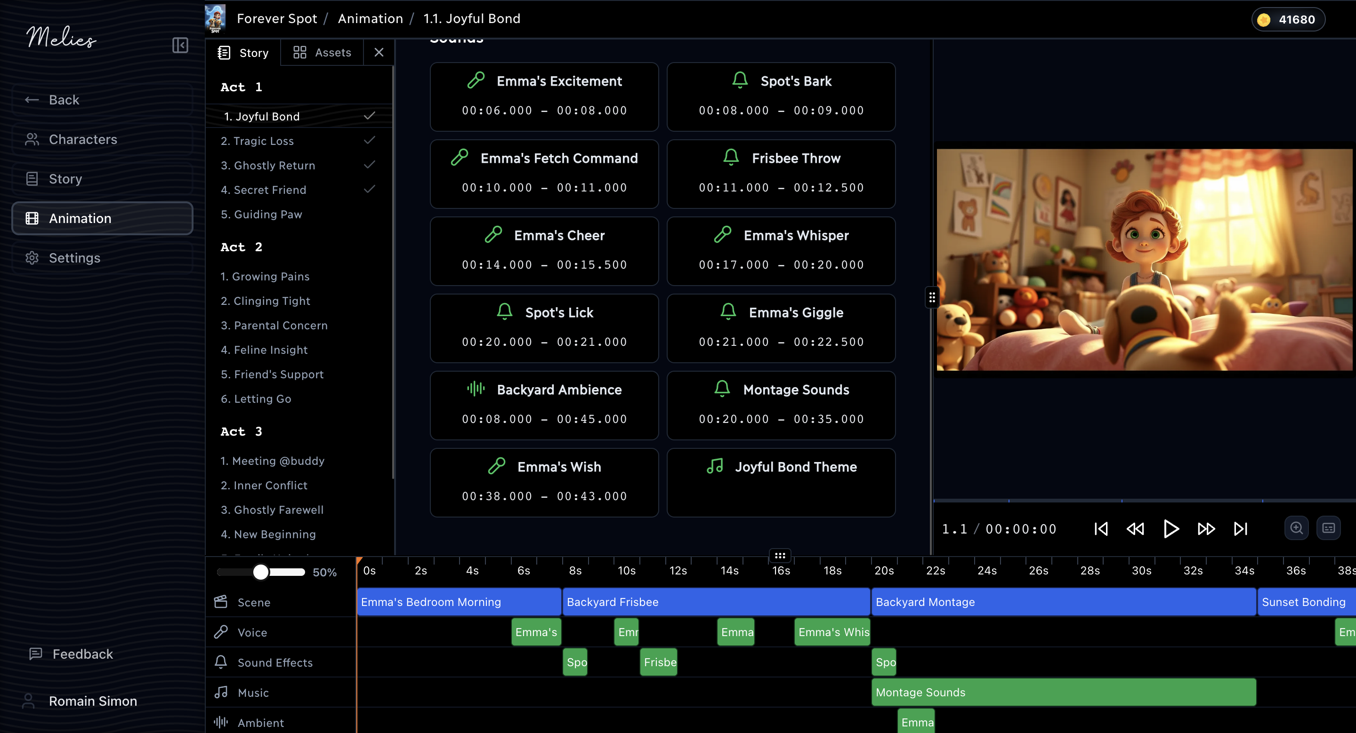Select scene 4. Feline Insight

(299, 350)
